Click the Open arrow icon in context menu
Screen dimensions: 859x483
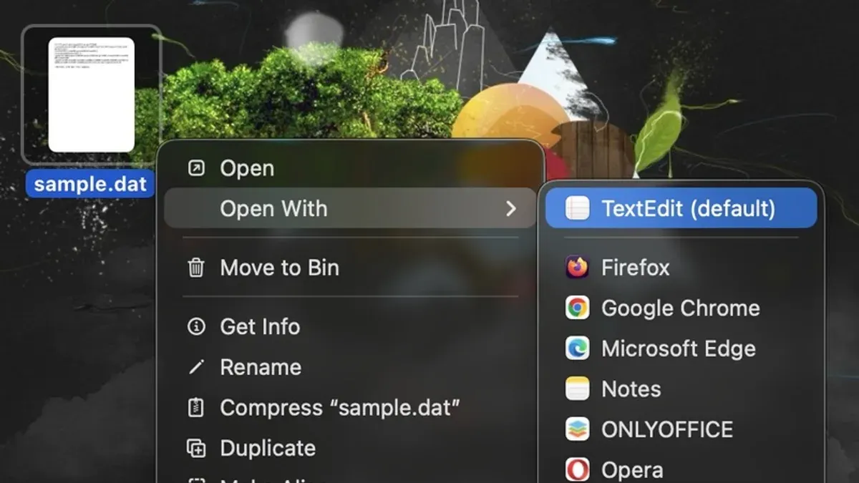coord(195,168)
